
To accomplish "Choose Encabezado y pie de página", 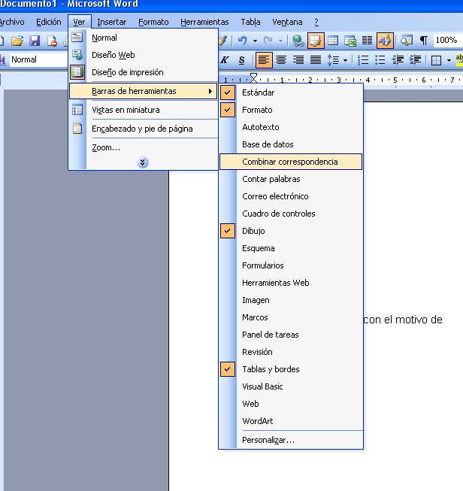I will [142, 129].
